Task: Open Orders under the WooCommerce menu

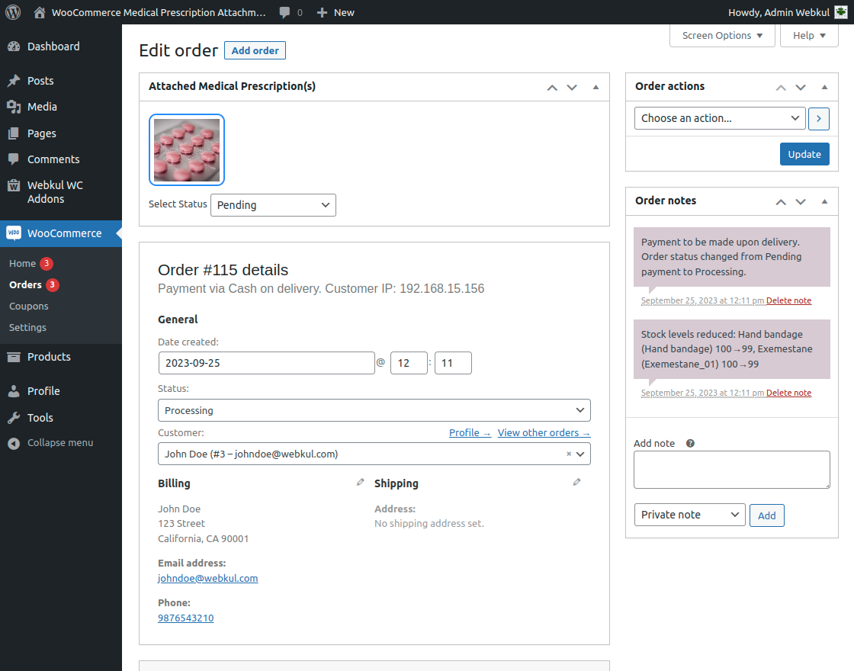Action: click(26, 284)
